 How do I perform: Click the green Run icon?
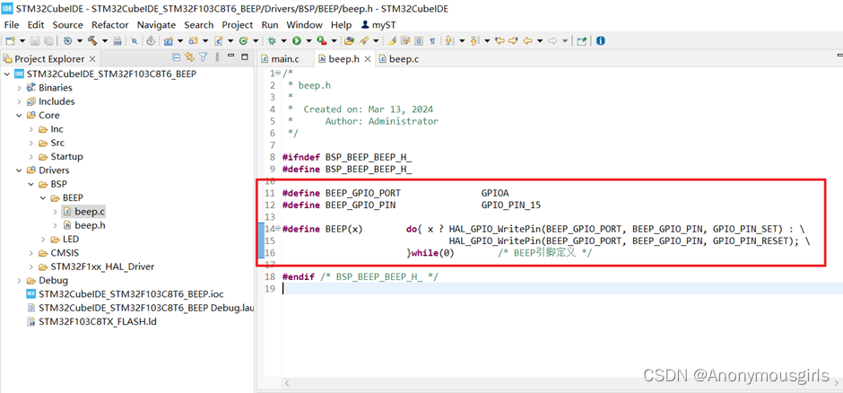pos(297,41)
